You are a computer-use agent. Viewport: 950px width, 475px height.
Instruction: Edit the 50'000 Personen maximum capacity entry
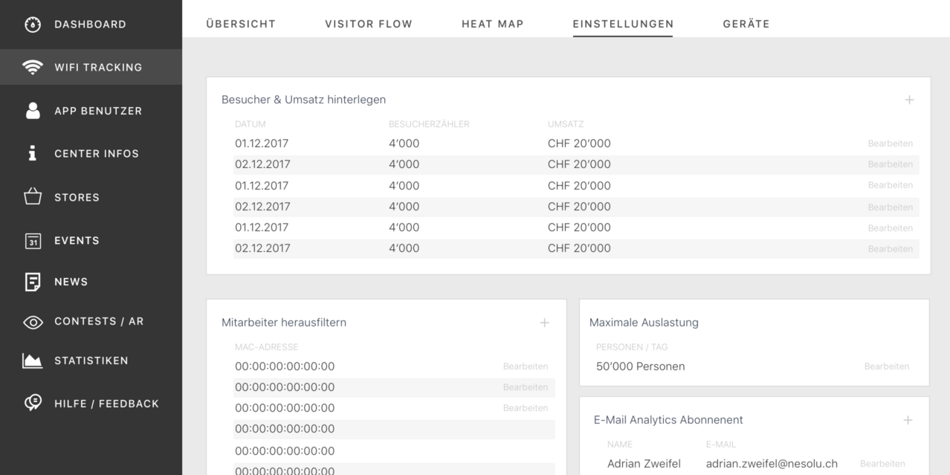coord(886,366)
